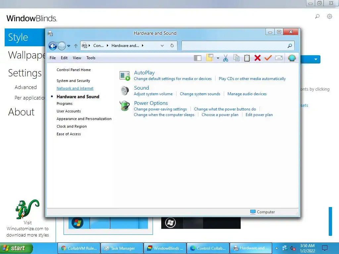The width and height of the screenshot is (339, 254).
Task: Click the muted volume tray icon
Action: 293,248
